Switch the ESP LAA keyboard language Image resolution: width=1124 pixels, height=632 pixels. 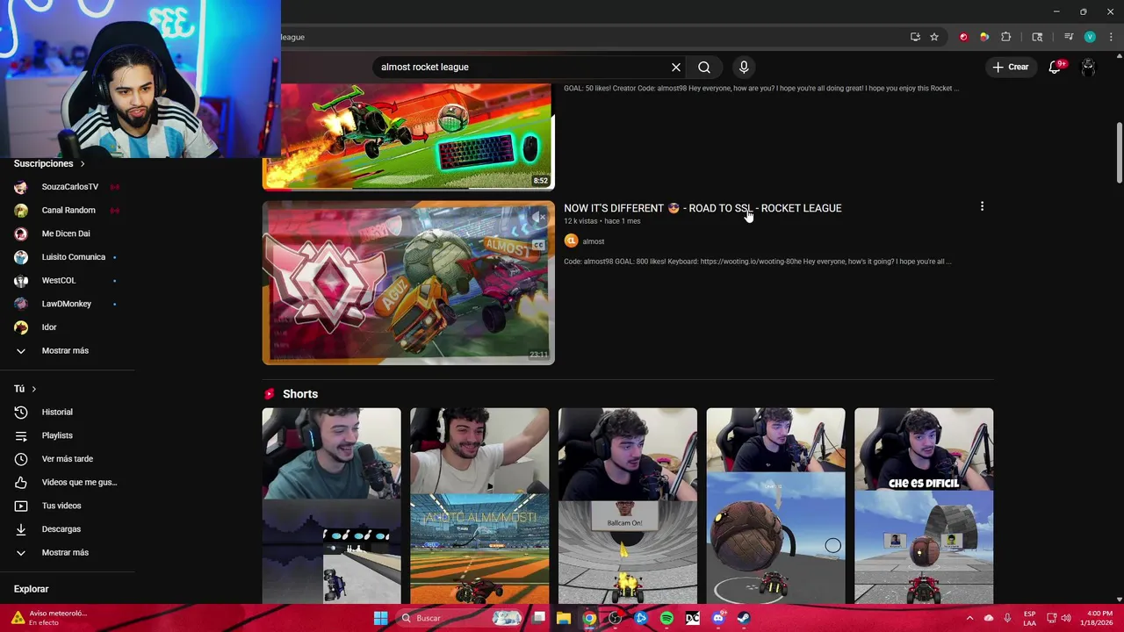(x=1029, y=618)
